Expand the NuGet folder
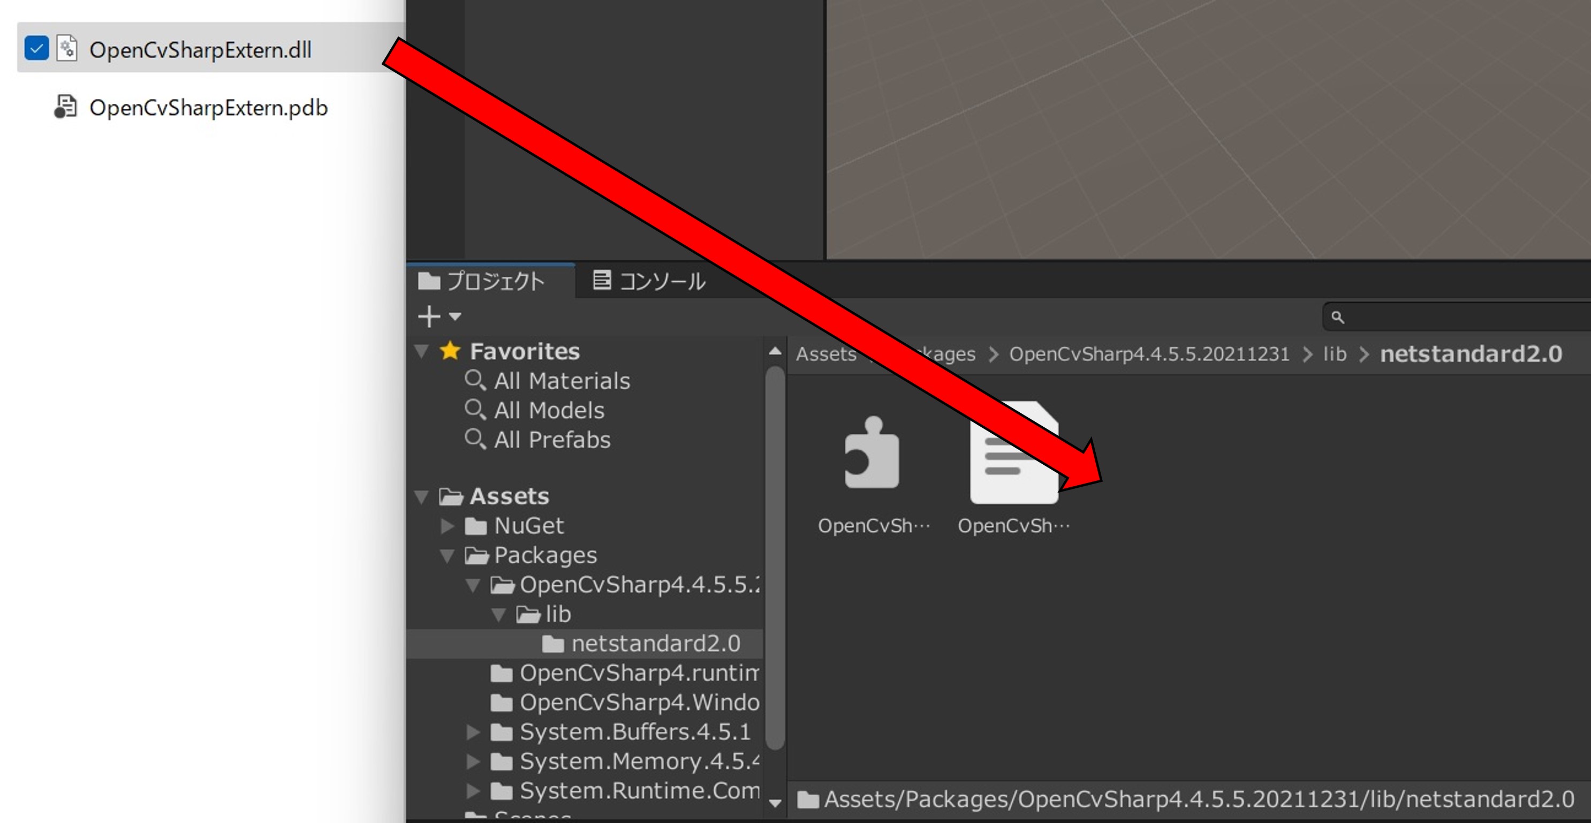The image size is (1591, 823). tap(448, 526)
